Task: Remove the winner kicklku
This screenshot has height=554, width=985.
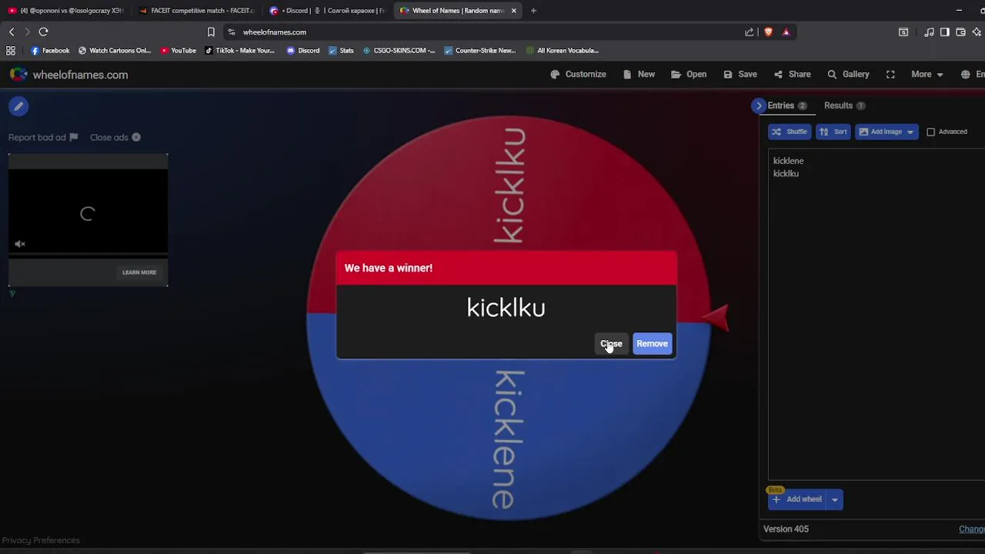Action: pos(652,344)
